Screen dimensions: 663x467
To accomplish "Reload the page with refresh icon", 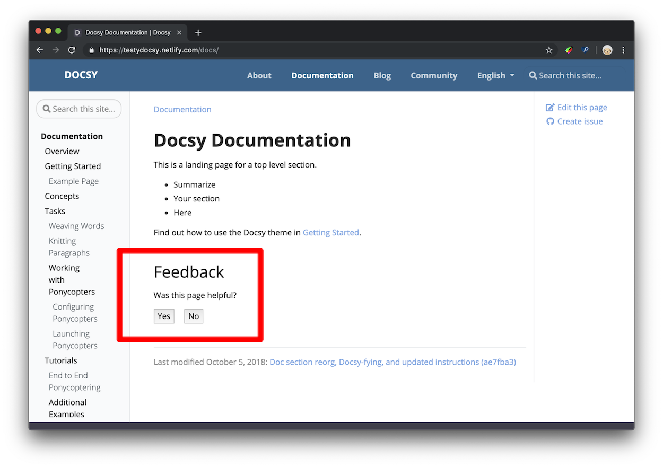I will tap(72, 50).
